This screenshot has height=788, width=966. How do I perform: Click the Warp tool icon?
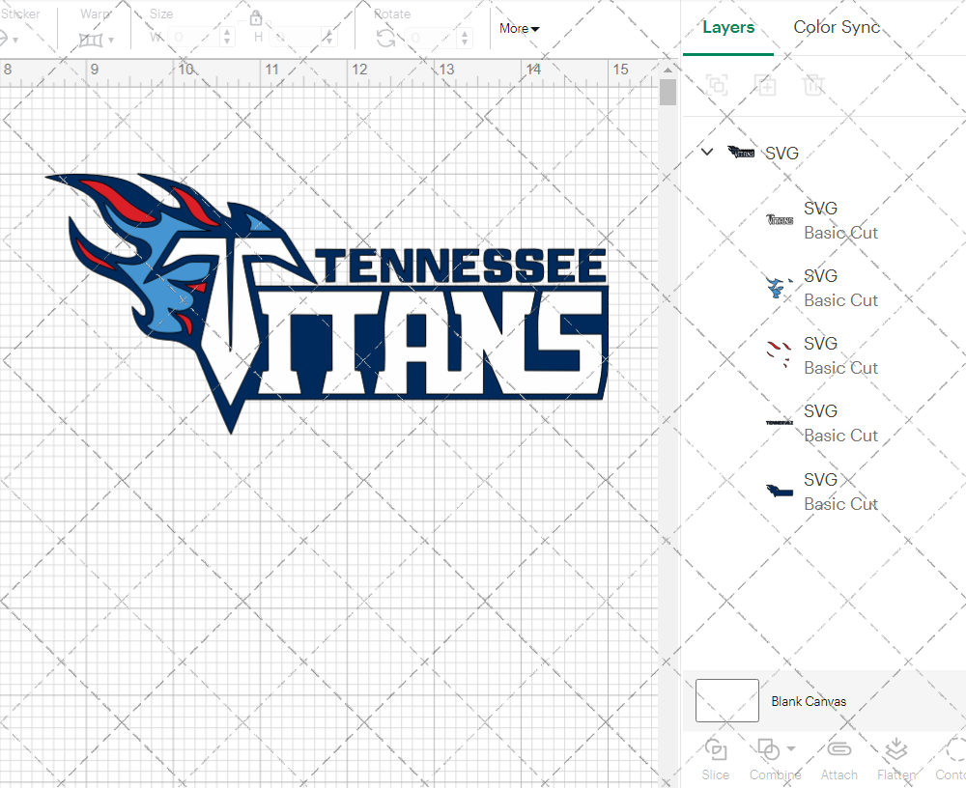(91, 40)
